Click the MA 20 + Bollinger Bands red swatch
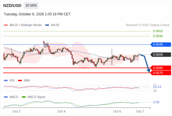 point(6,25)
